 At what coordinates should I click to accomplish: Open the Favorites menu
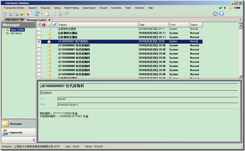tap(116, 8)
